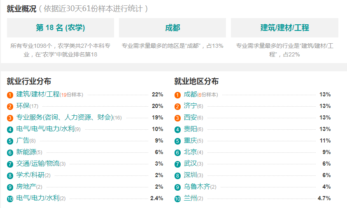Viewport: 347px width, 208px height.
Task: Click rank 7 badge beside 武汉
Action: pos(177,164)
